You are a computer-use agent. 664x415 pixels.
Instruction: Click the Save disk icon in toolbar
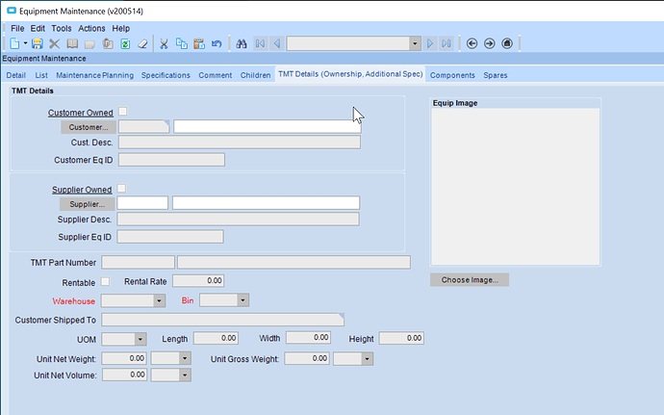pyautogui.click(x=37, y=43)
